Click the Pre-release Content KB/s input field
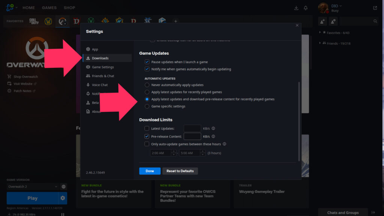384x216 pixels. point(192,136)
